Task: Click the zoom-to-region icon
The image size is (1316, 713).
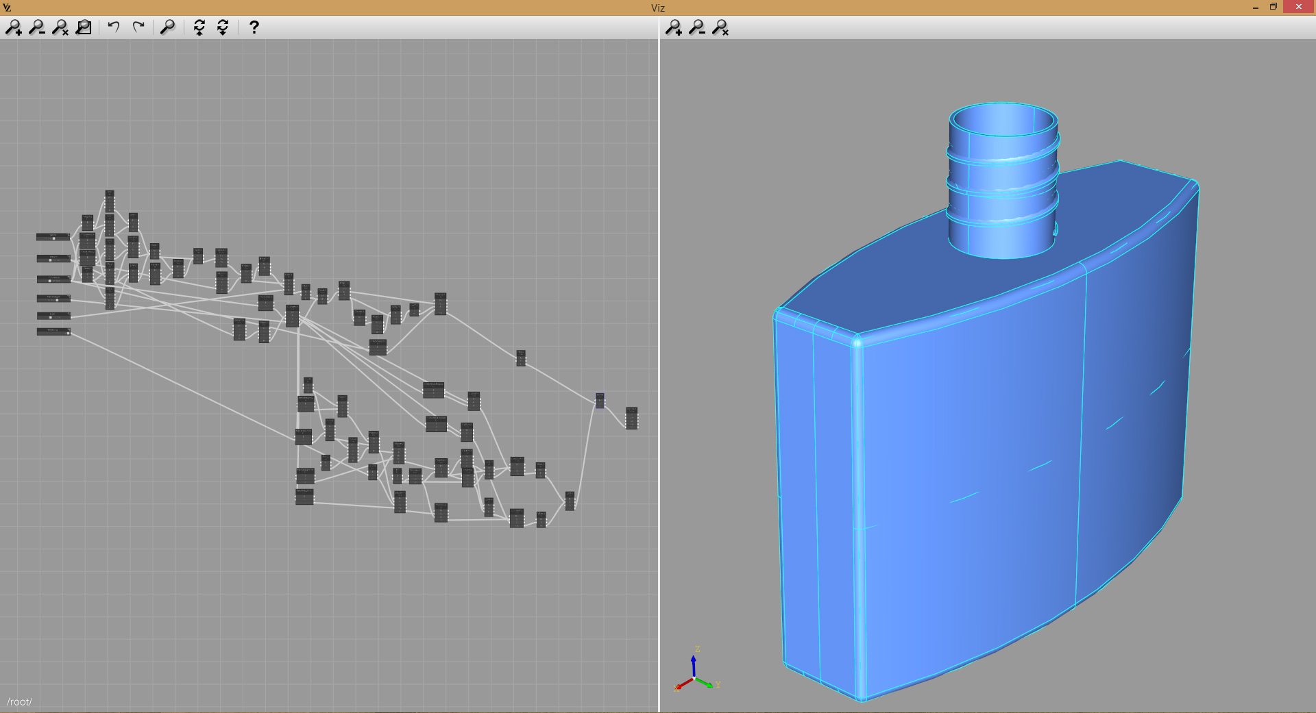Action: point(84,27)
